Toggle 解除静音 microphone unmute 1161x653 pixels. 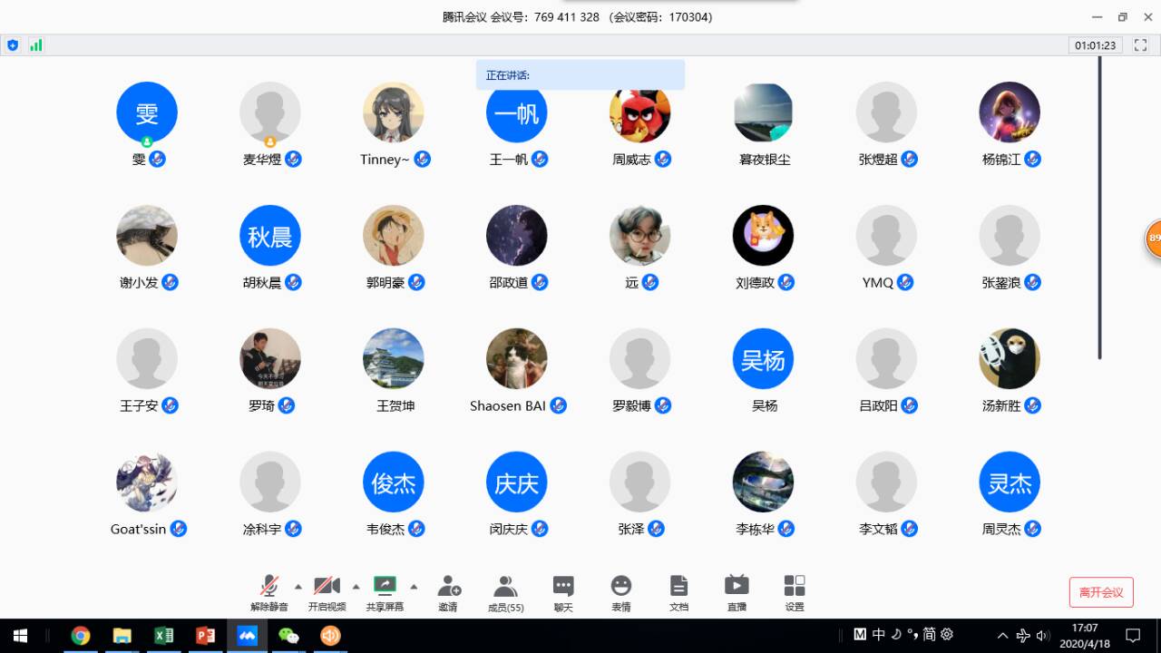(269, 591)
